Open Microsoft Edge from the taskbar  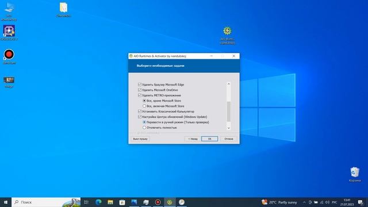pyautogui.click(x=98, y=202)
